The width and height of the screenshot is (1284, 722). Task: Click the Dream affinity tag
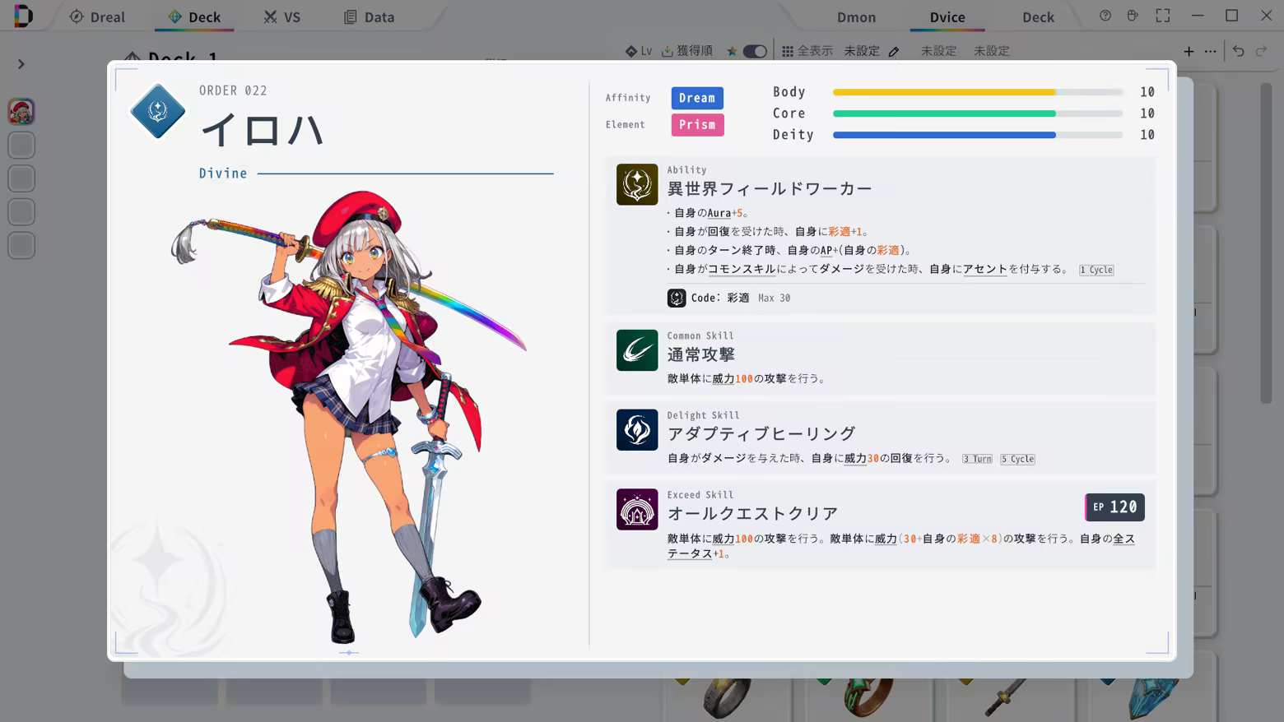[697, 98]
